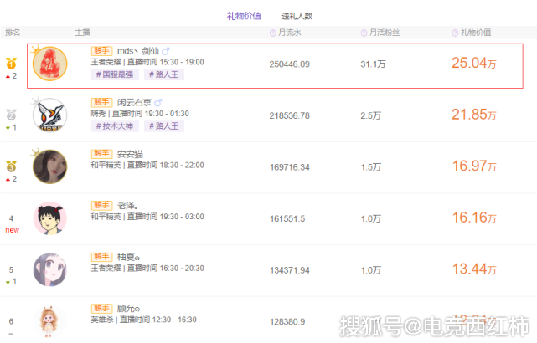The width and height of the screenshot is (537, 343).
Task: Open the 礼物价值 tab
Action: tap(244, 16)
